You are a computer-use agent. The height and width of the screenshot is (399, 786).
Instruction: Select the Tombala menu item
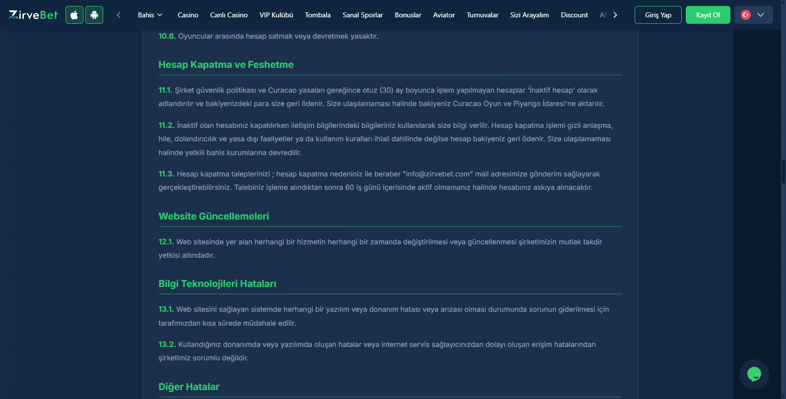(318, 15)
